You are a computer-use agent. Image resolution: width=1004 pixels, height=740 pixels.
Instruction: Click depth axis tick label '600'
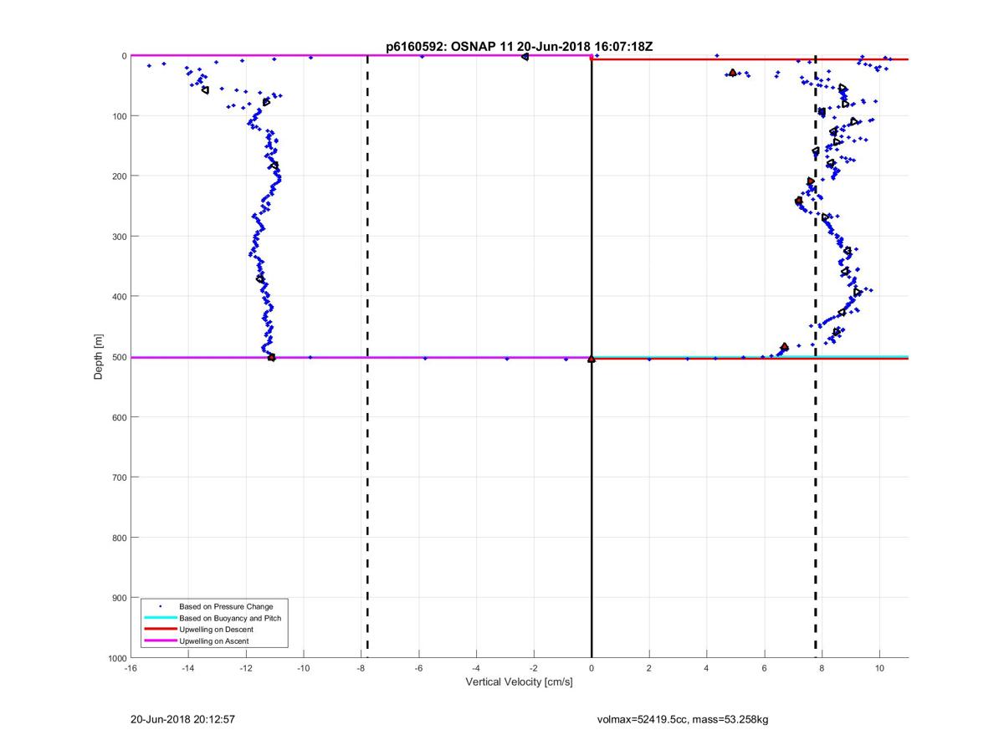[118, 417]
